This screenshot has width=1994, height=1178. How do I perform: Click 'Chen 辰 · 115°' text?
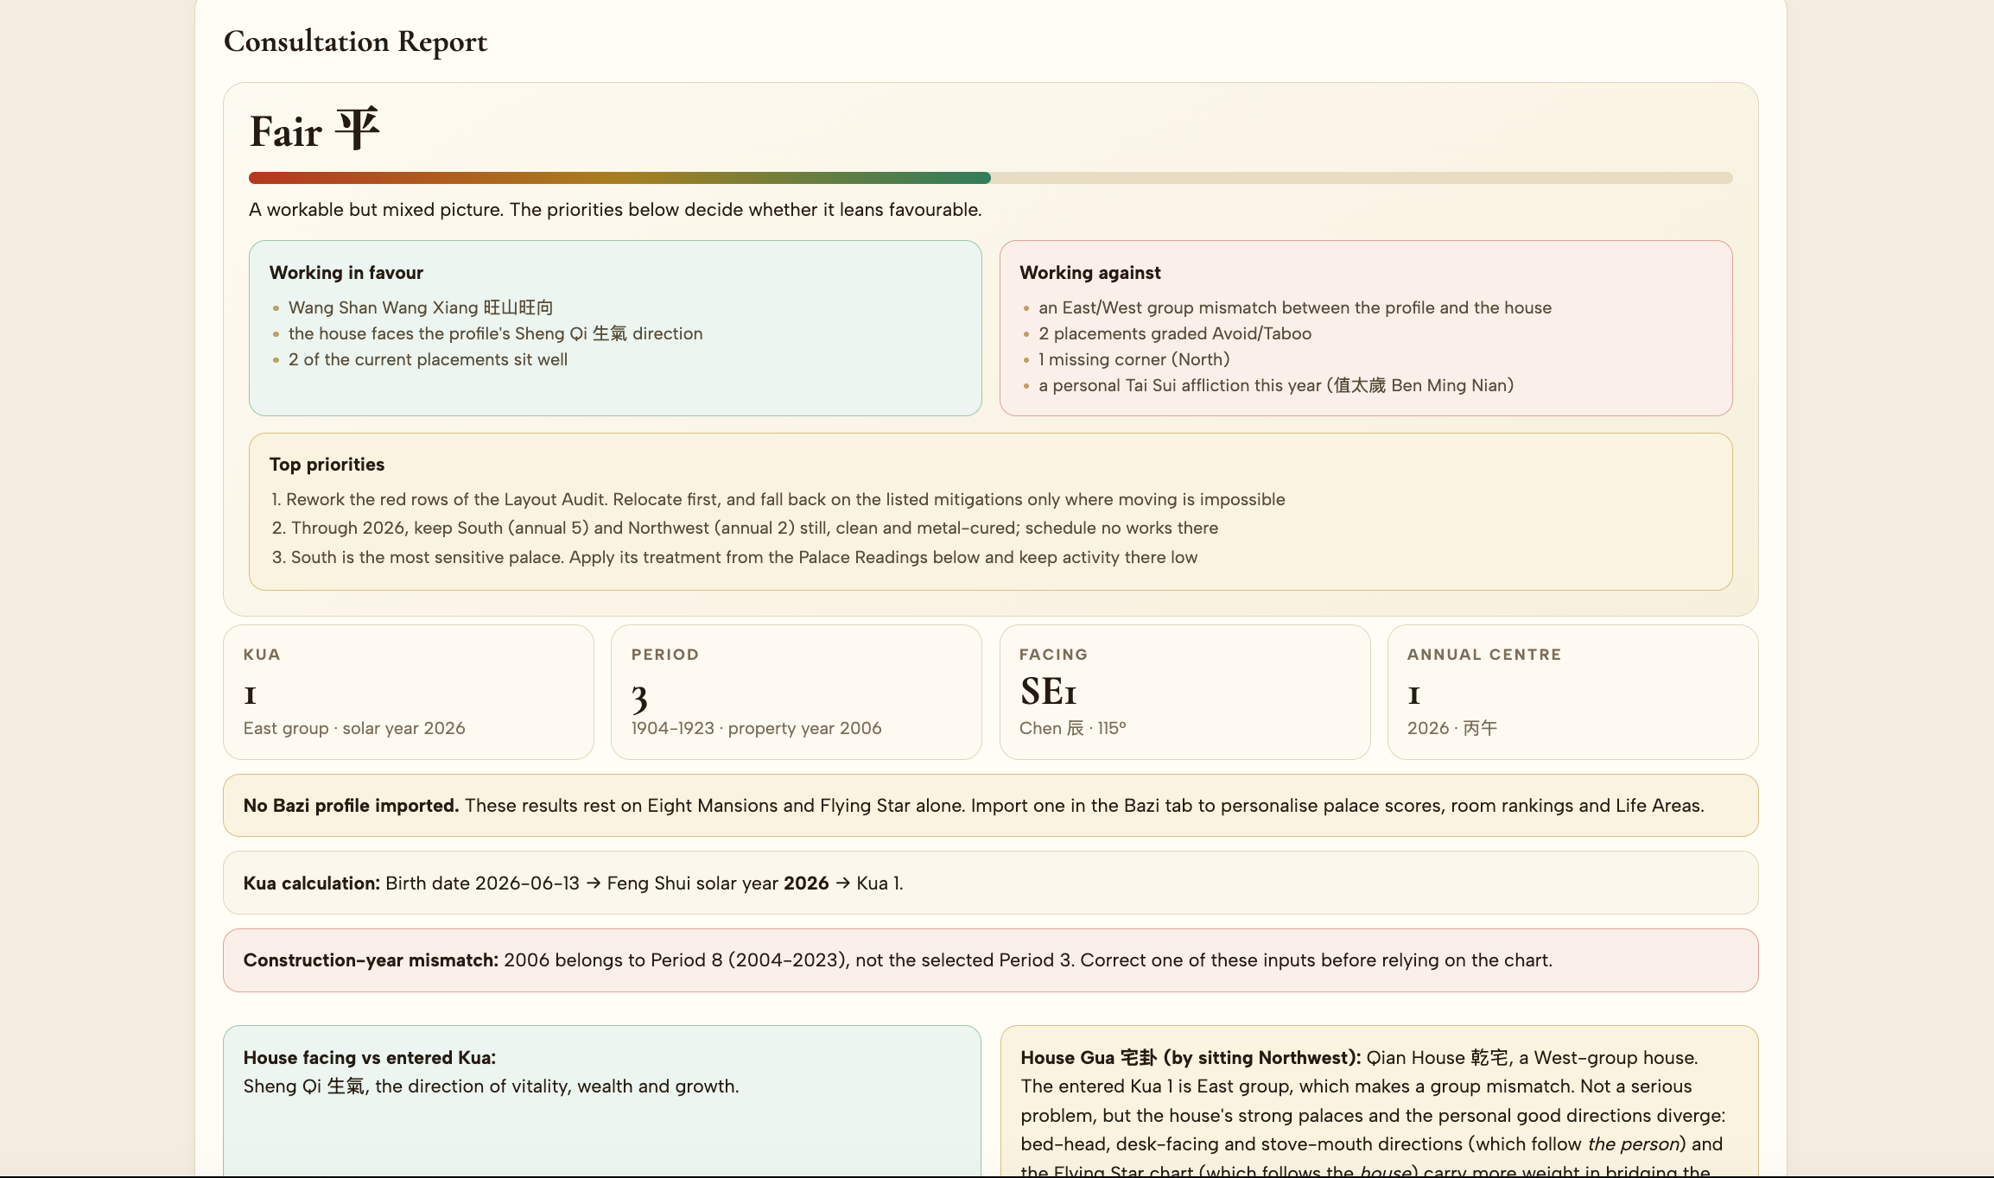[x=1072, y=728]
